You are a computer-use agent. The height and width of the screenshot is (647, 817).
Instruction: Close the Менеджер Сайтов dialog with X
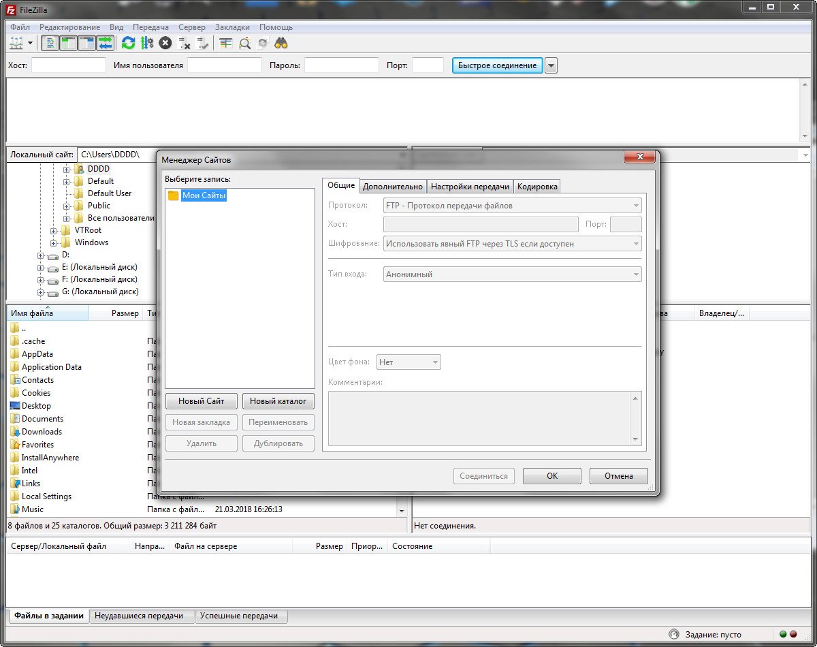point(640,158)
